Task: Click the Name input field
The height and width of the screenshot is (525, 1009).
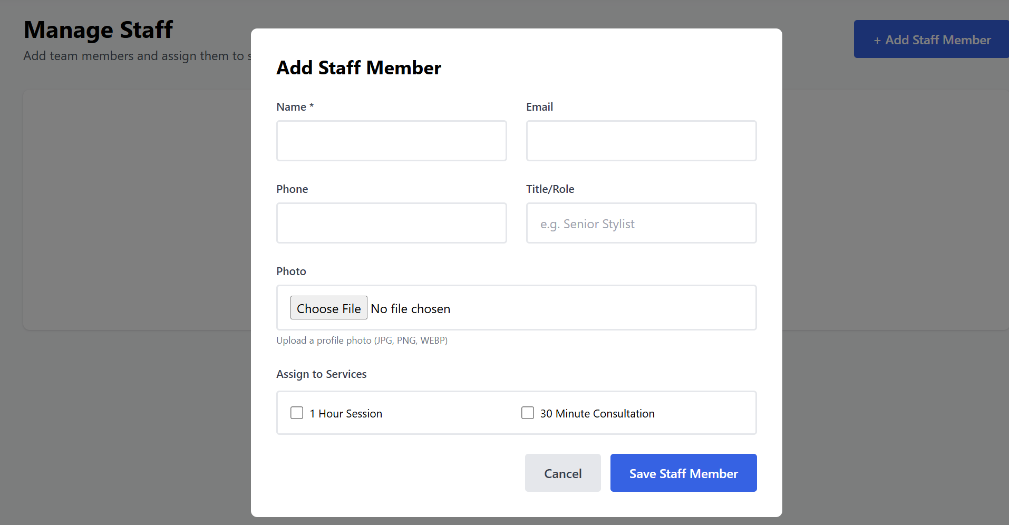Action: 391,141
